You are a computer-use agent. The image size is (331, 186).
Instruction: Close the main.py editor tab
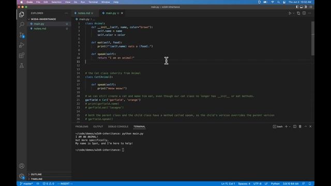122,13
